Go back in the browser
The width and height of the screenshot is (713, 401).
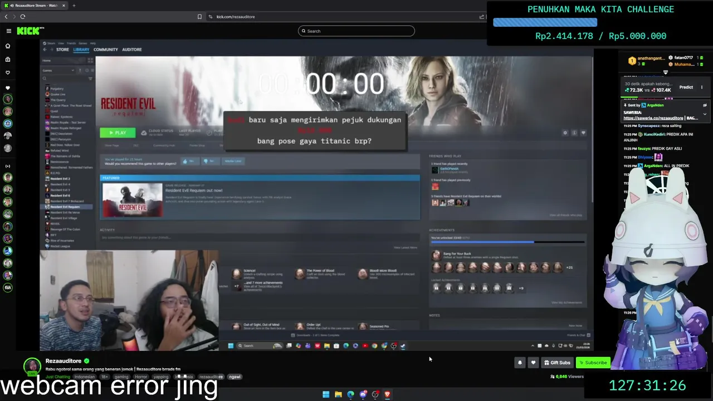click(x=6, y=17)
